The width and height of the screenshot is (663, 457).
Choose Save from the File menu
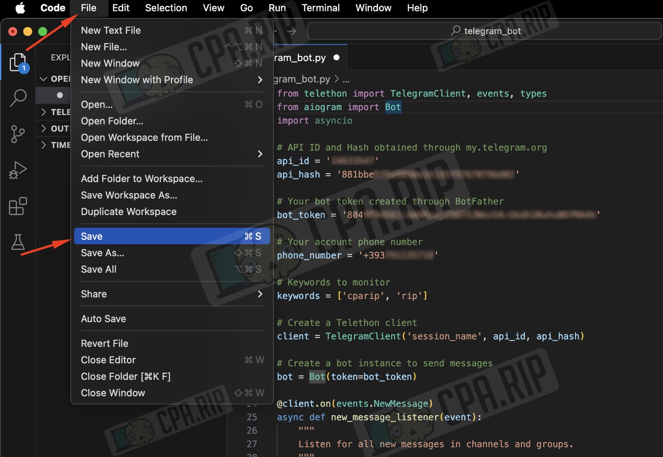(172, 236)
